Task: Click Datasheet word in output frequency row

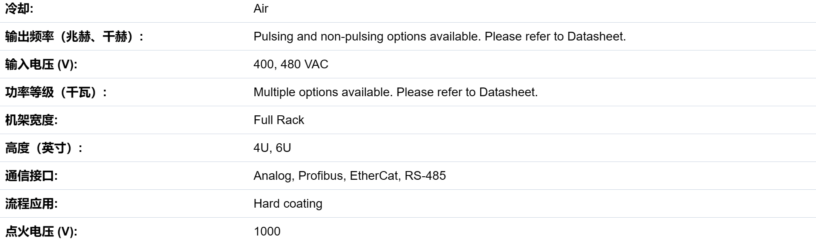Action: [597, 37]
